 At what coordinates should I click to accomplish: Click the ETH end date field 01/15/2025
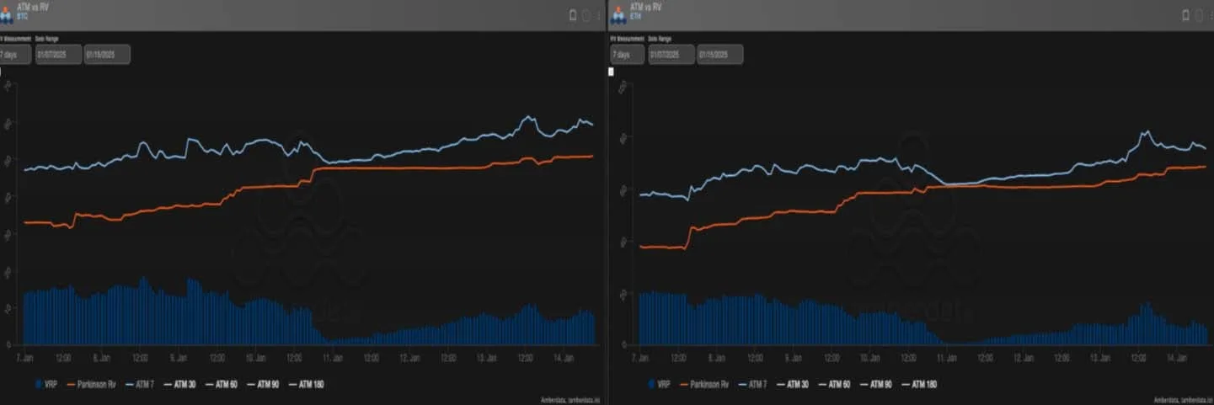(720, 54)
